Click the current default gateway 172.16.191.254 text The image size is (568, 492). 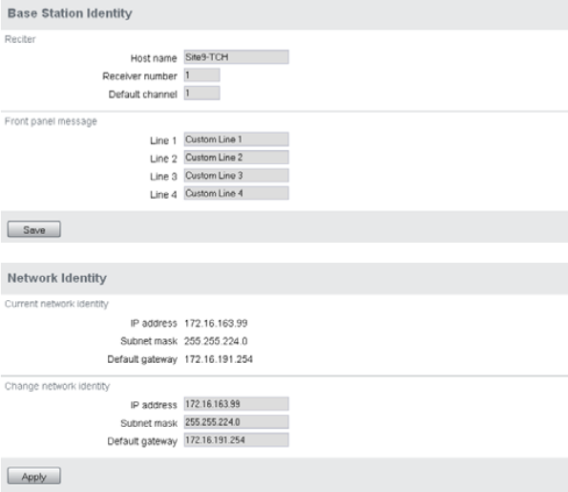pos(219,359)
